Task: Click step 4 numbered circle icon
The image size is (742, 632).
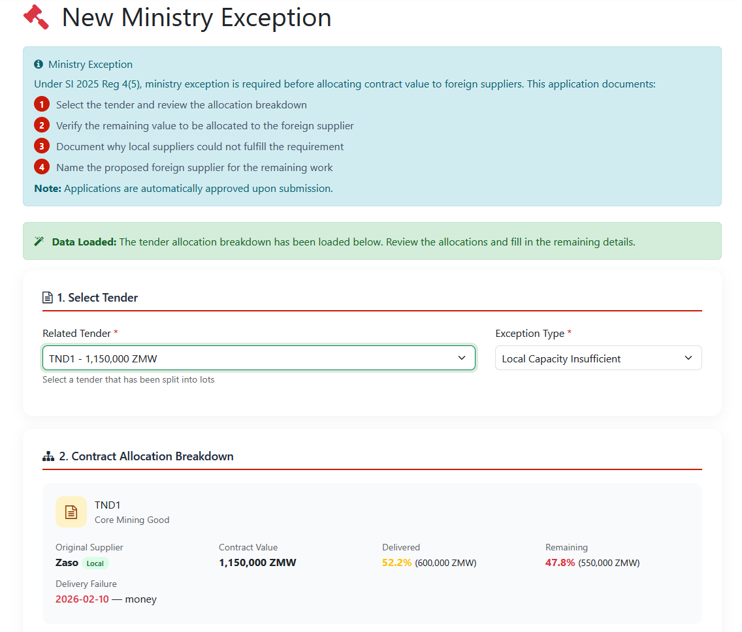Action: 42,166
